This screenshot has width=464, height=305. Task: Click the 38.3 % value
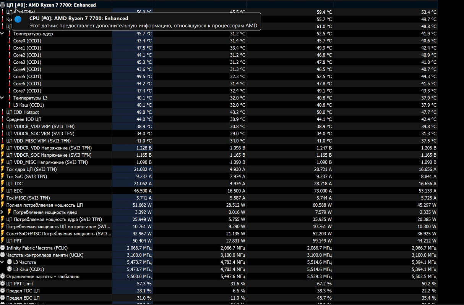tap(324, 291)
